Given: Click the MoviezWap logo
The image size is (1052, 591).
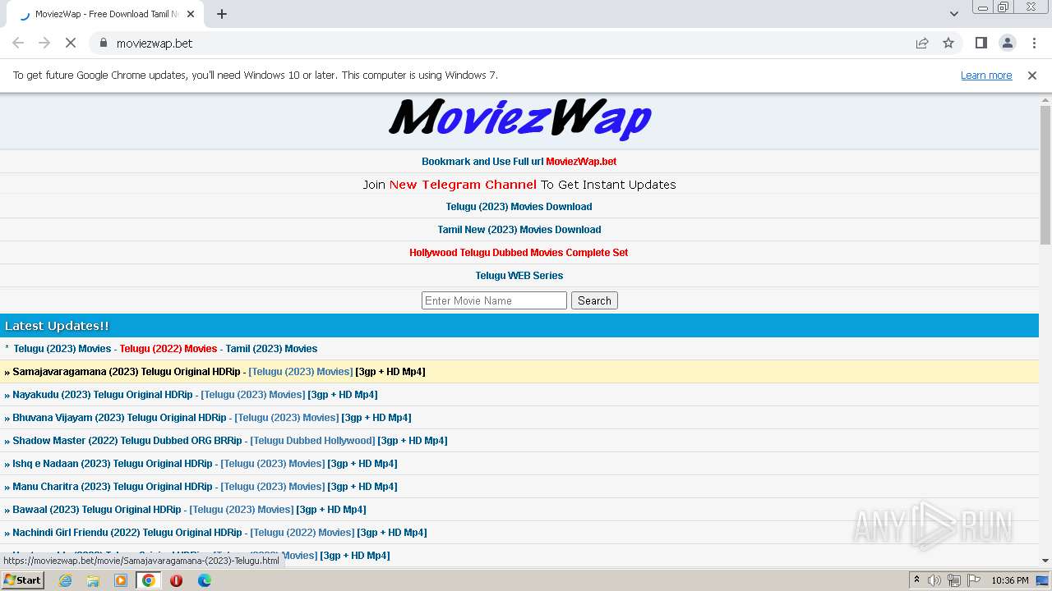Looking at the screenshot, I should tap(519, 119).
